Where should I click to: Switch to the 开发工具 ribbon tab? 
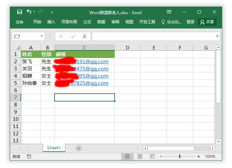pos(147,22)
